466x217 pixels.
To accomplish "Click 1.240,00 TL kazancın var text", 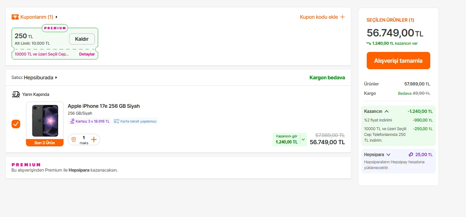I will (395, 43).
